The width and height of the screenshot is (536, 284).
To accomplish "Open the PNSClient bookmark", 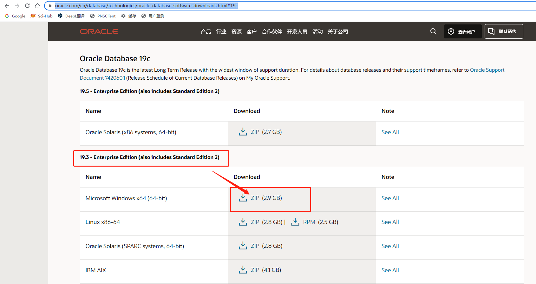I will click(103, 16).
